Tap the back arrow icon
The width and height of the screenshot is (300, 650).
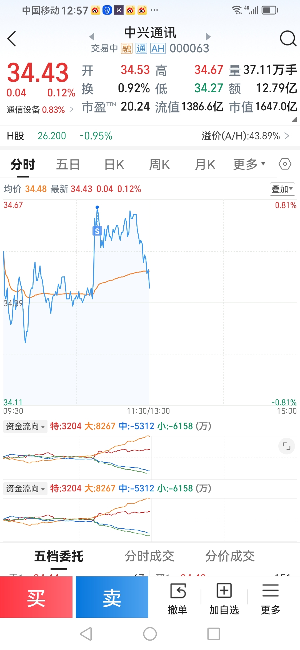click(12, 39)
